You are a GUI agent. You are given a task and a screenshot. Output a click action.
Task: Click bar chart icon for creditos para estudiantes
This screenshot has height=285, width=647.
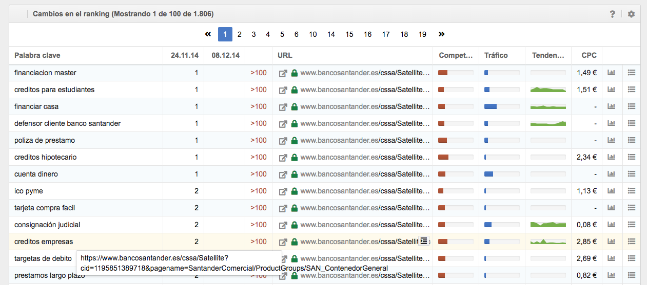(x=611, y=90)
